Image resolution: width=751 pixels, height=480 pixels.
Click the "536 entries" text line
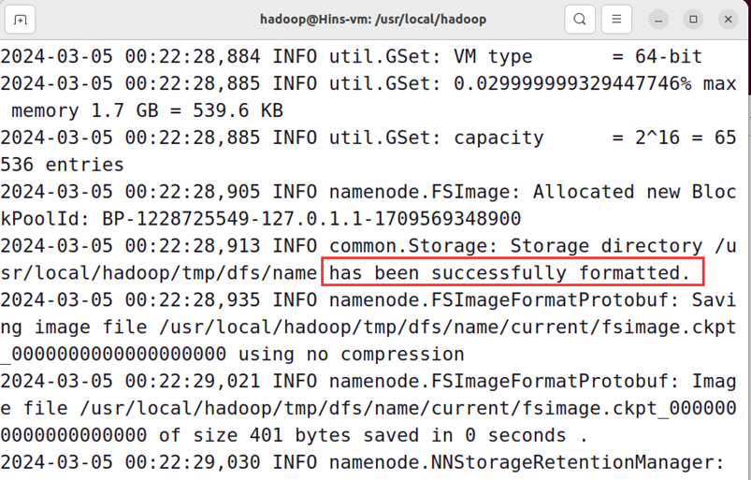pyautogui.click(x=63, y=165)
